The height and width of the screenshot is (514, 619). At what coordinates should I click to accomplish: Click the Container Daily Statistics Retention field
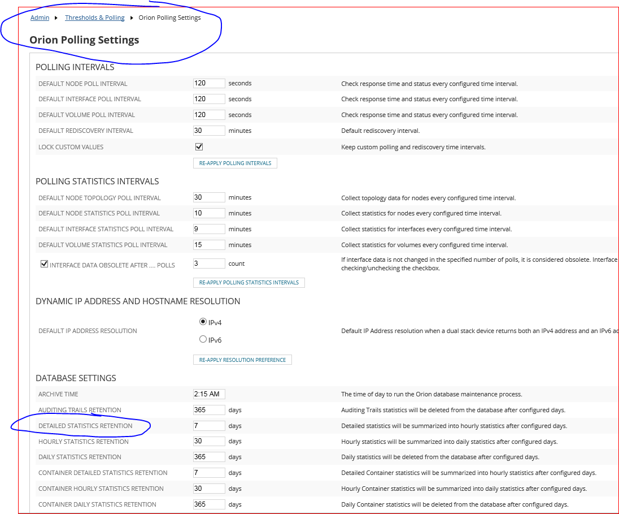(209, 504)
